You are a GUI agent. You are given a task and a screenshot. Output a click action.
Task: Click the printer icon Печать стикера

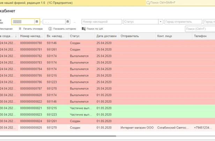[x=20, y=29]
